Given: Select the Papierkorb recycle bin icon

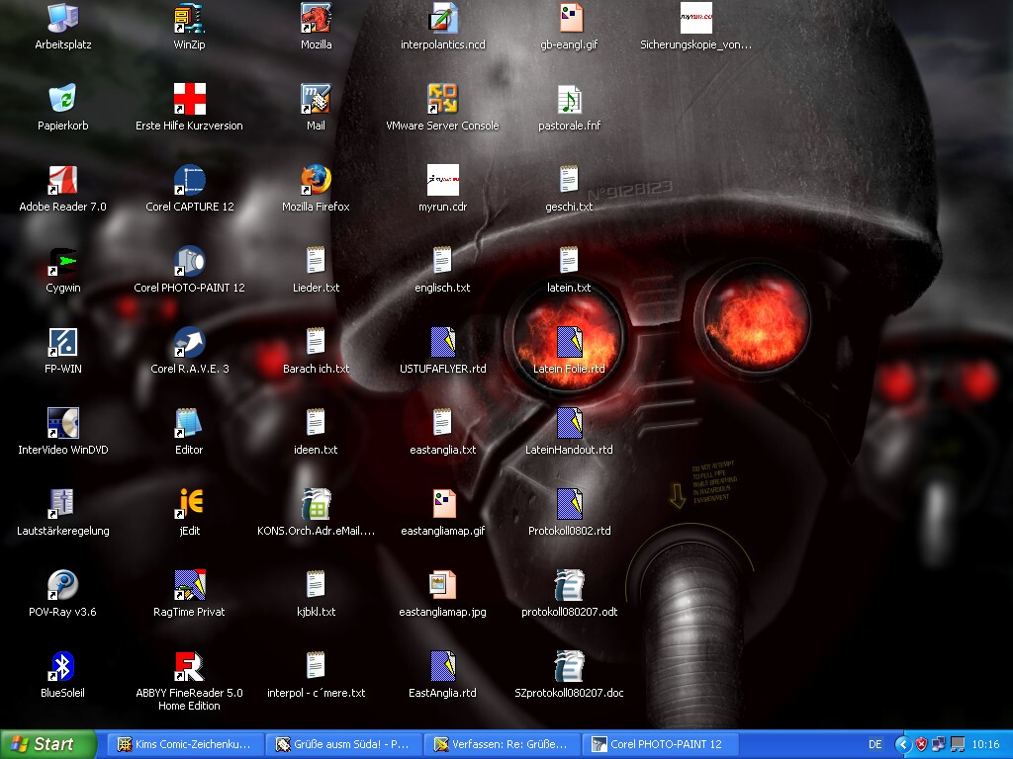Looking at the screenshot, I should point(63,100).
